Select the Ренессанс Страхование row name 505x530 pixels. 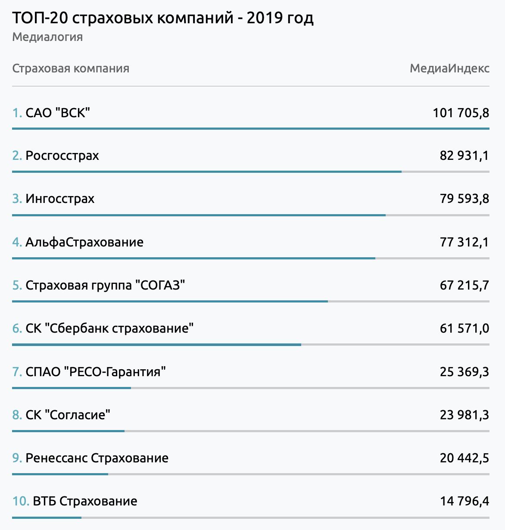97,458
